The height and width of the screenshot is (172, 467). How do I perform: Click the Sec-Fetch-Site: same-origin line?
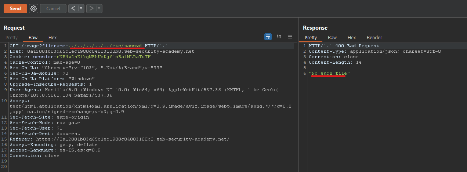click(49, 117)
